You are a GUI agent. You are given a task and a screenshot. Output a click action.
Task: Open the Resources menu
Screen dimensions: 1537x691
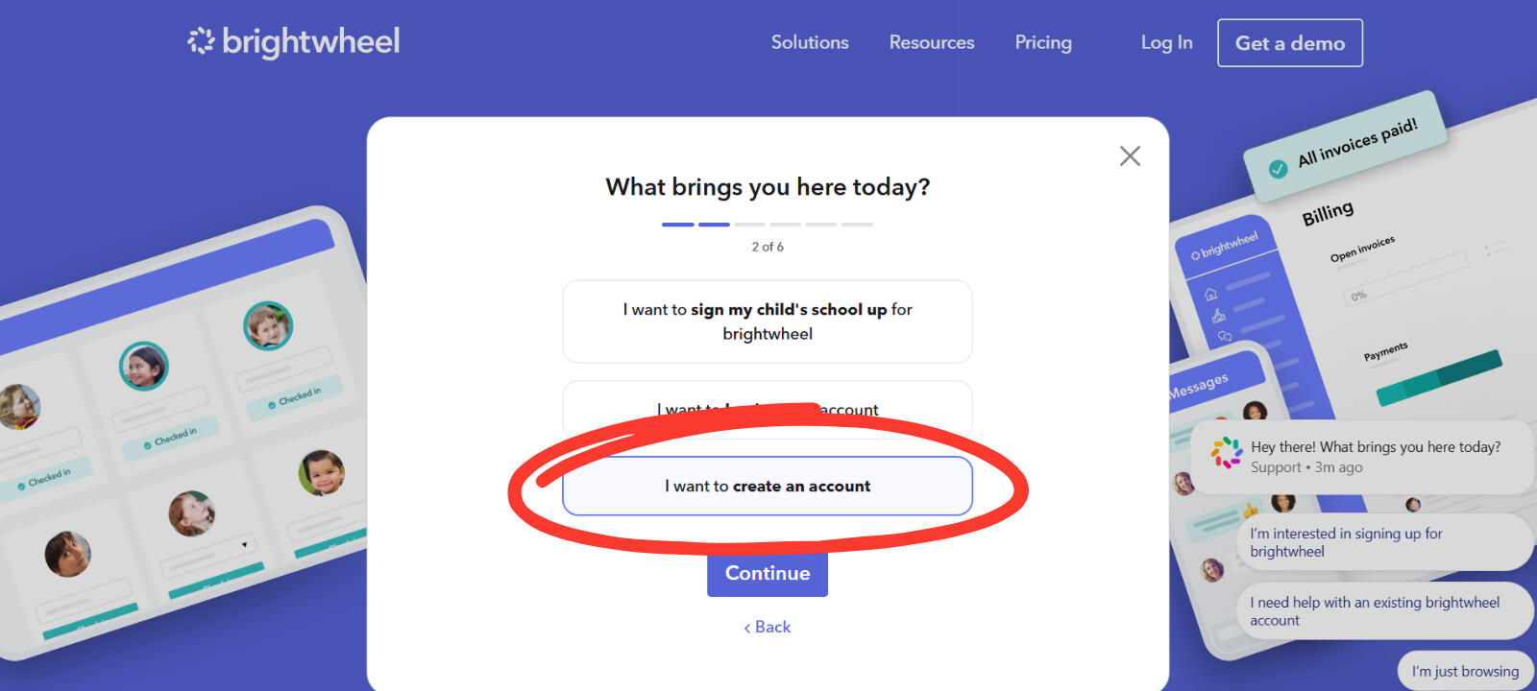tap(931, 42)
